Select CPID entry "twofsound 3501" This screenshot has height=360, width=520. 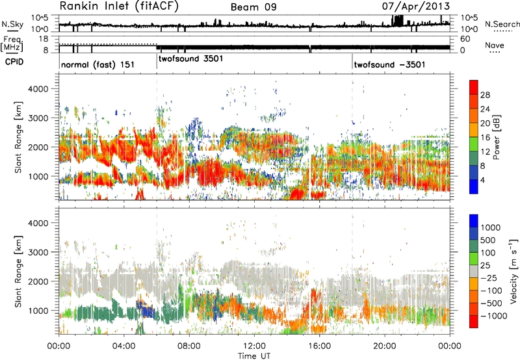coord(191,59)
